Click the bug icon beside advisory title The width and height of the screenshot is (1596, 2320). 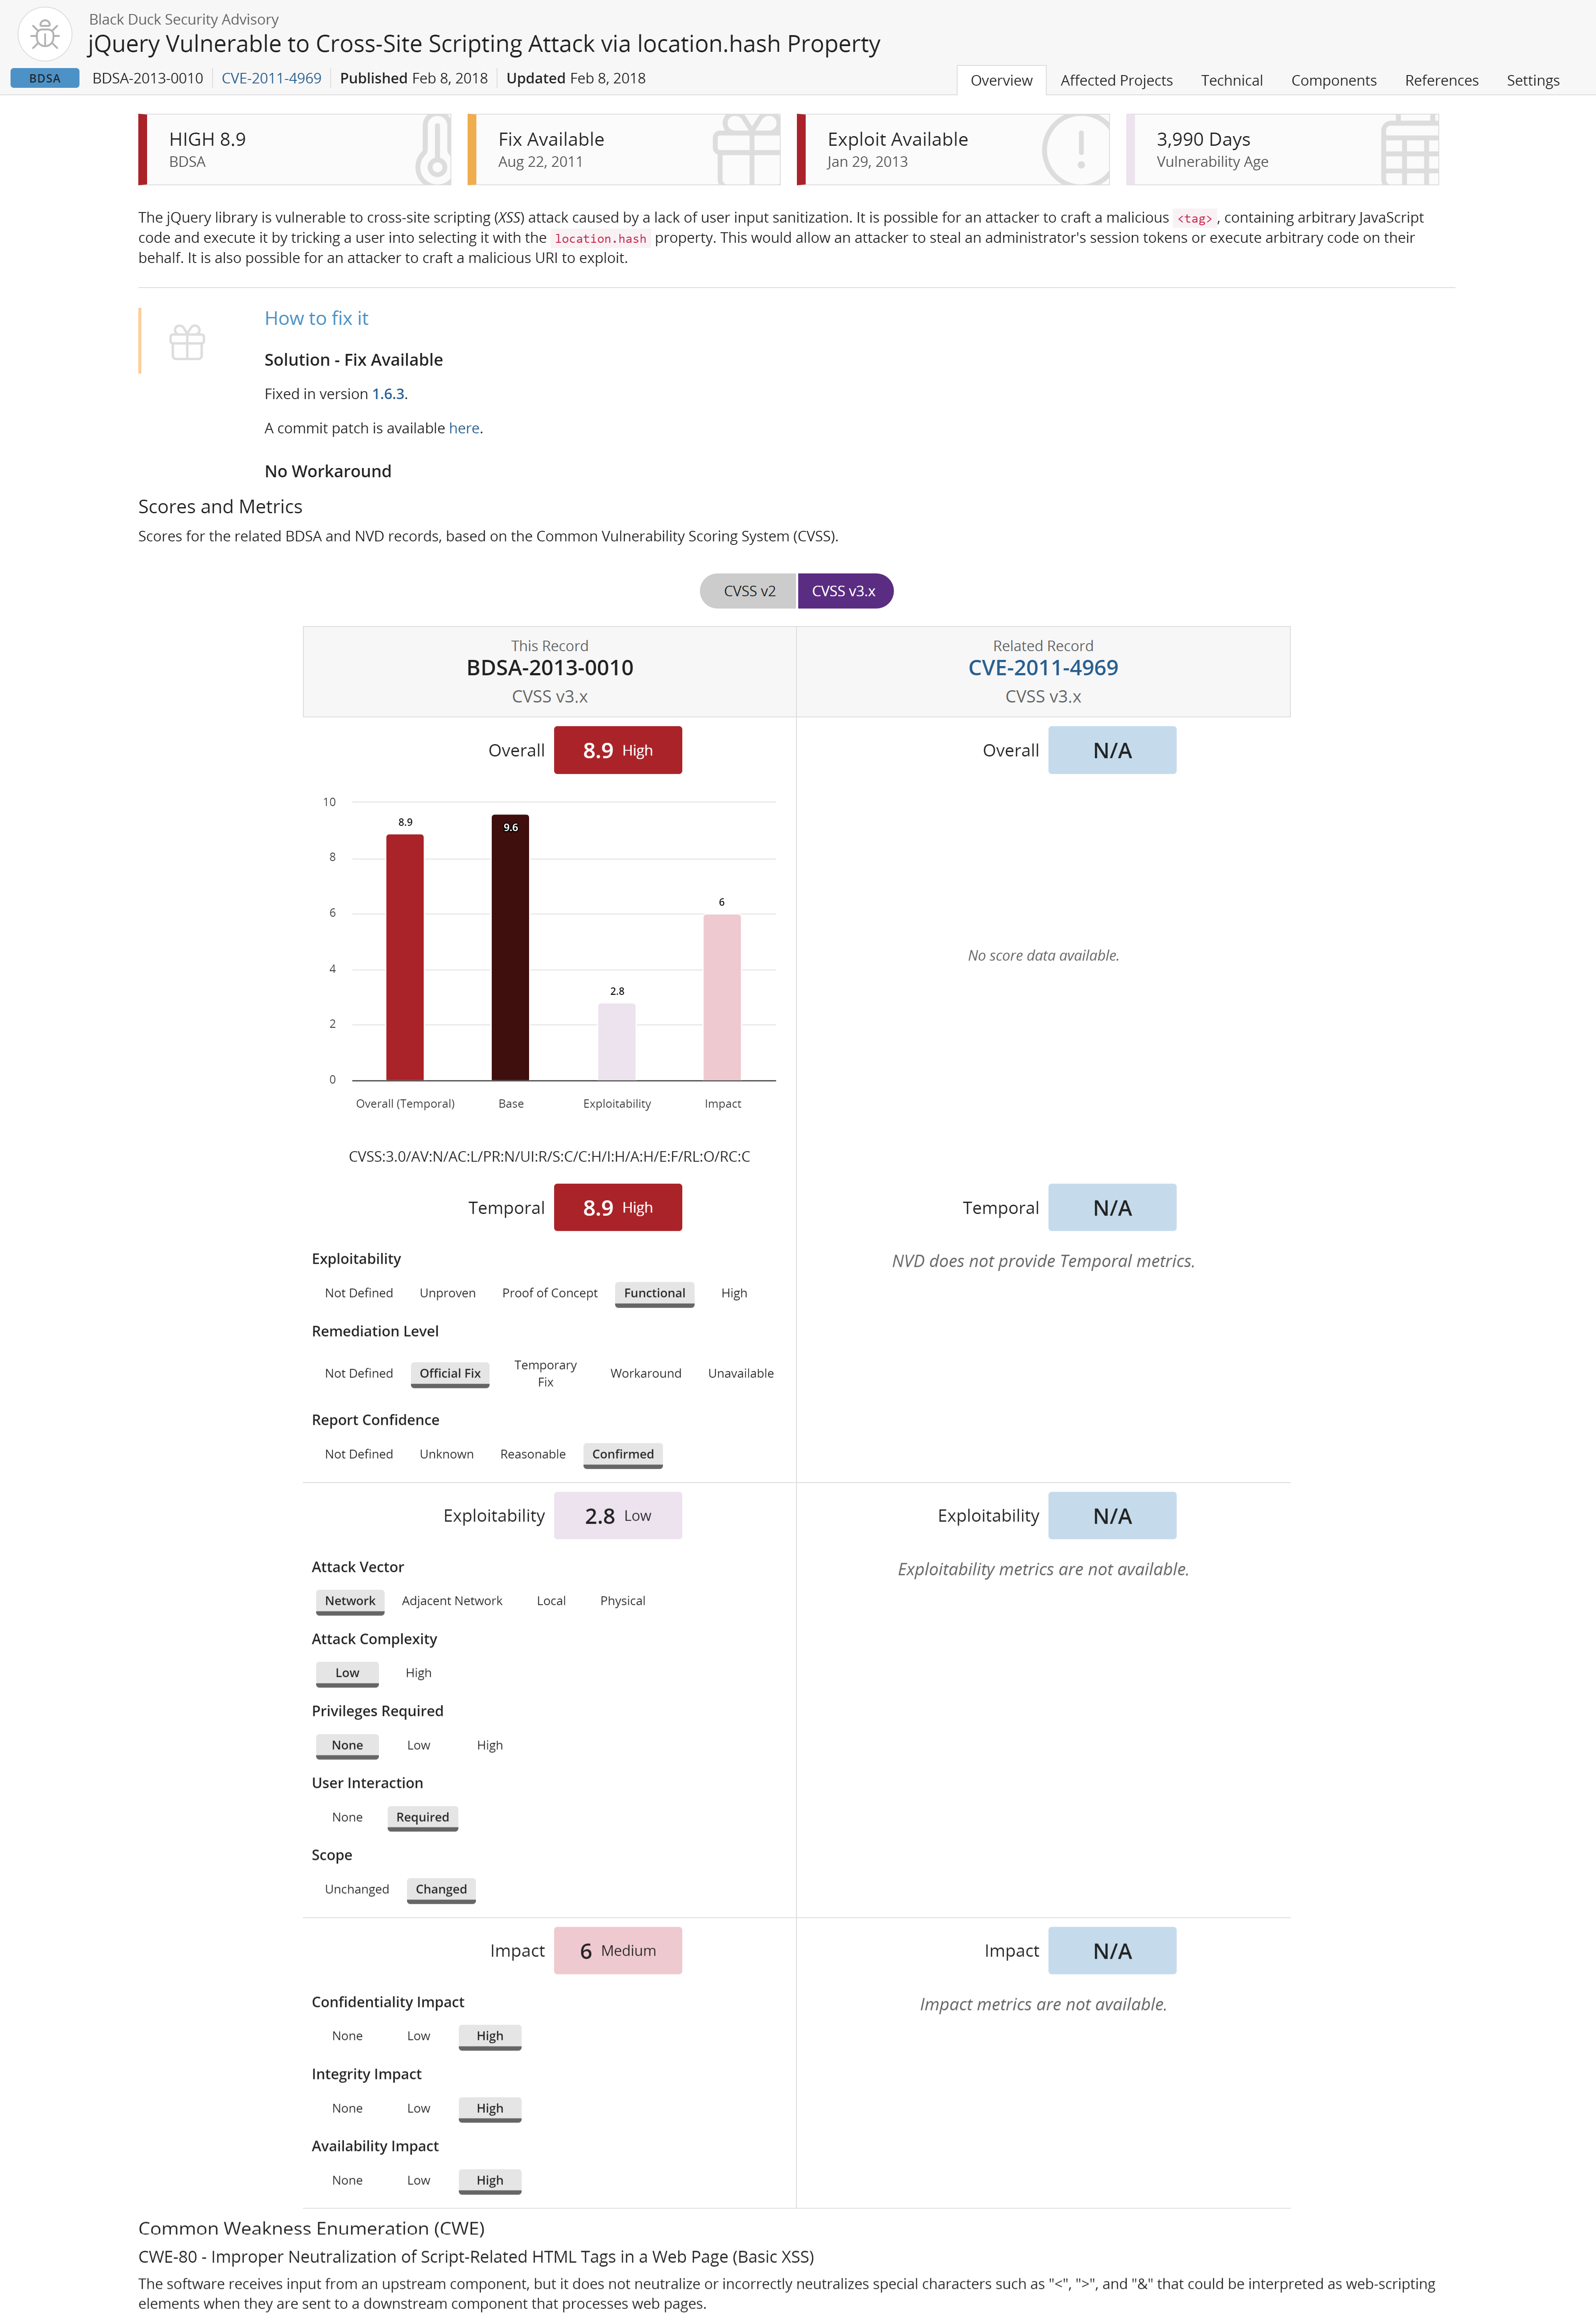[x=45, y=35]
